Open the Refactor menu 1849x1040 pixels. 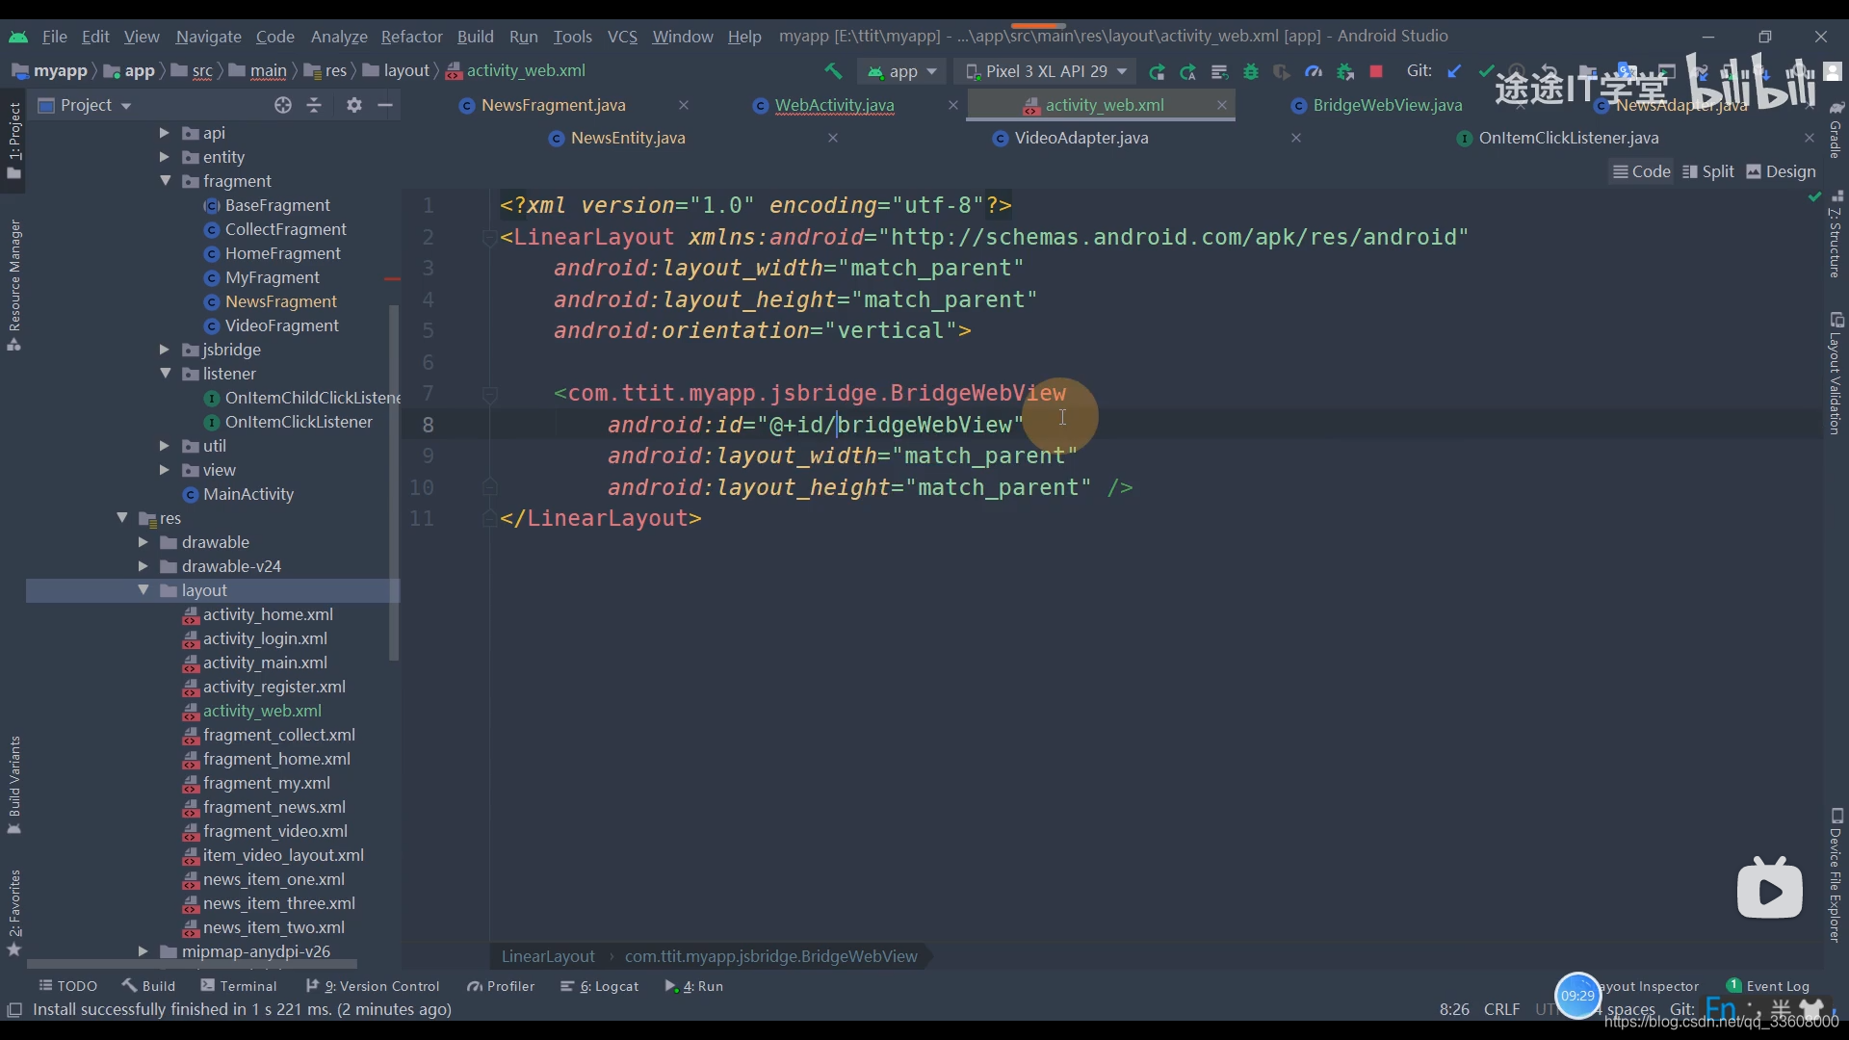(x=411, y=37)
